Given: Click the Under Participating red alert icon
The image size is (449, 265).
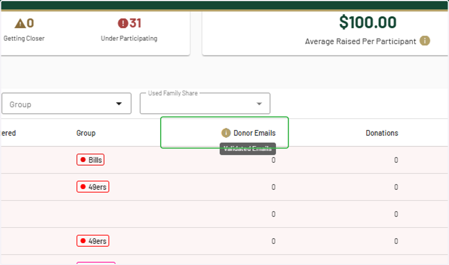Looking at the screenshot, I should tap(123, 24).
